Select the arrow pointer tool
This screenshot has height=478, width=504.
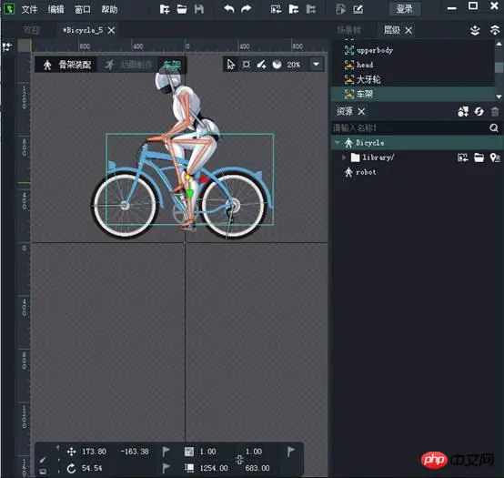pyautogui.click(x=231, y=65)
